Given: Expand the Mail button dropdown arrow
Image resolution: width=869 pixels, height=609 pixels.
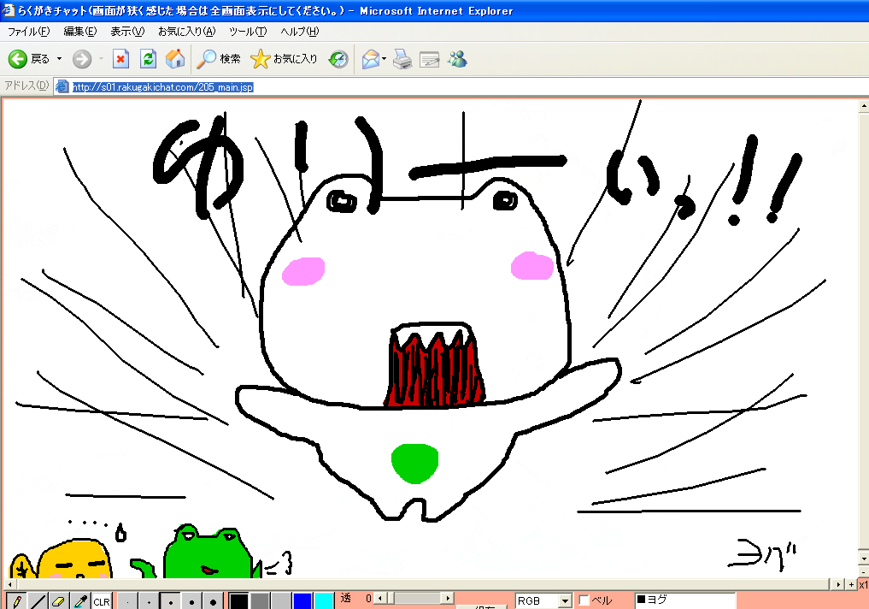Looking at the screenshot, I should click(384, 59).
